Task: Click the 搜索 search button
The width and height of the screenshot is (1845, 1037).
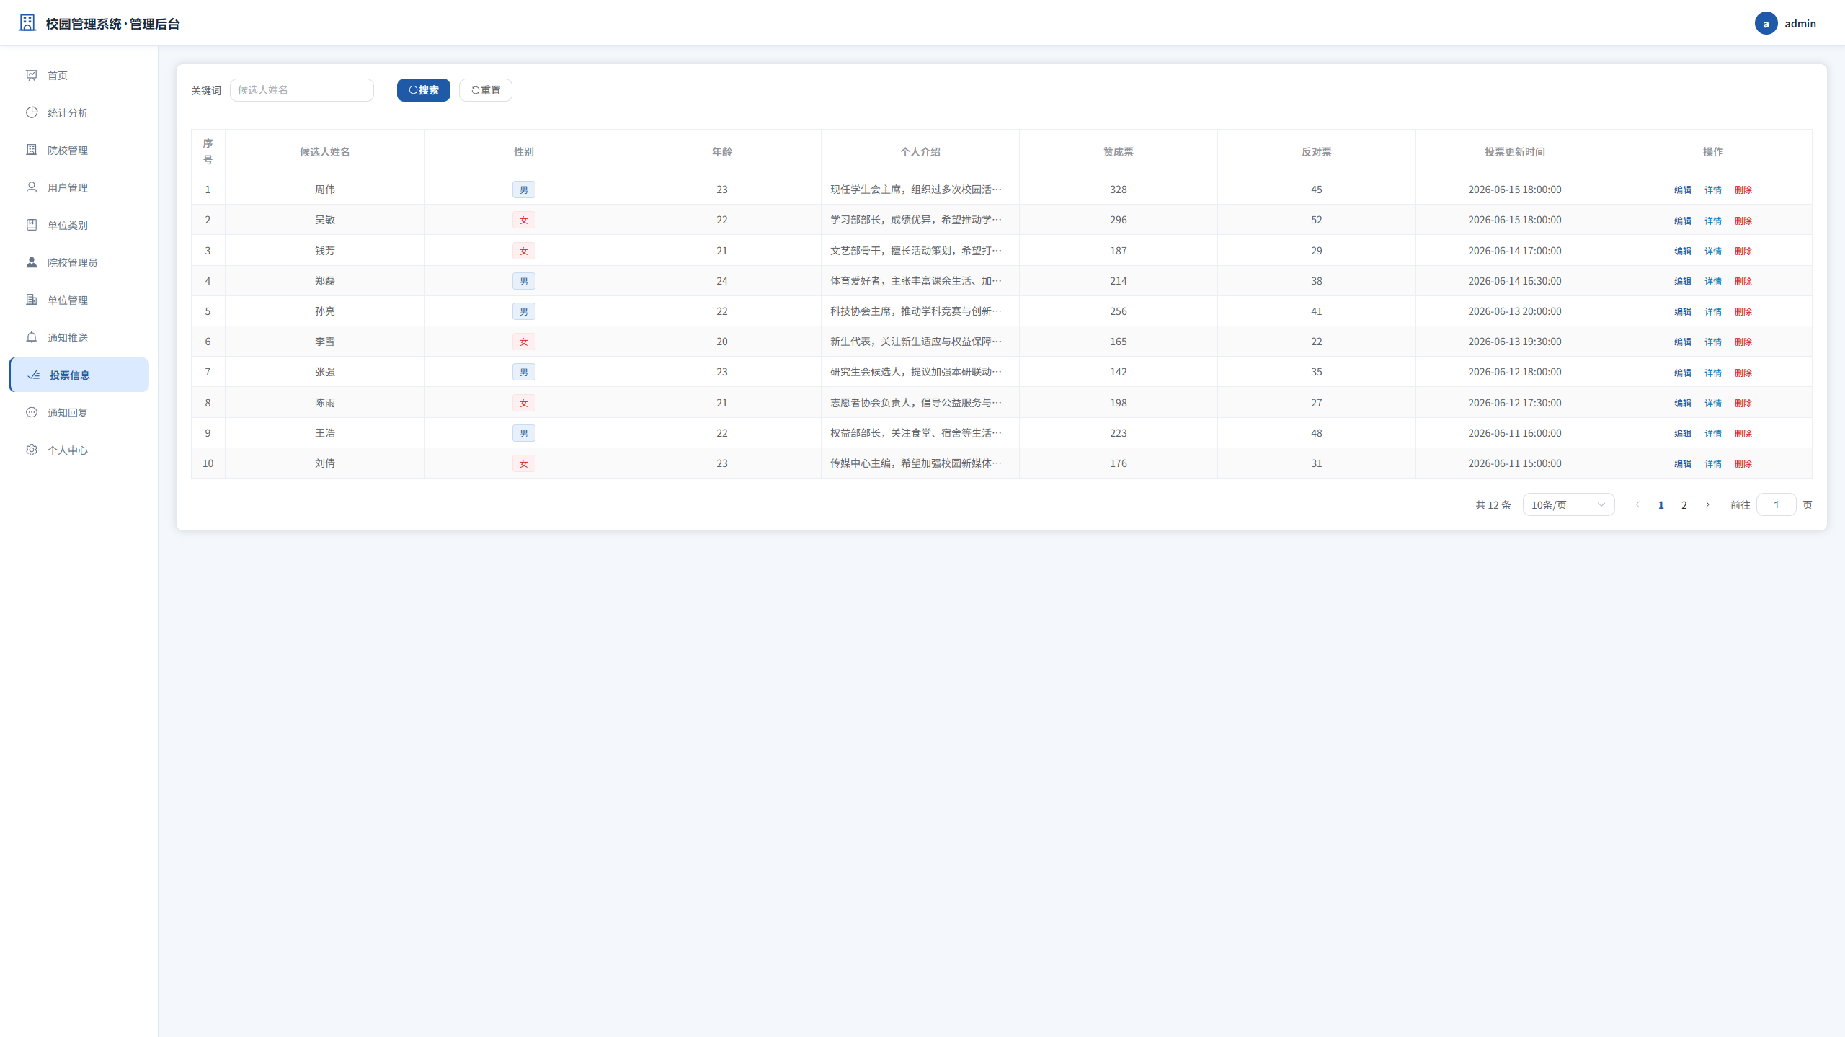Action: (x=424, y=90)
